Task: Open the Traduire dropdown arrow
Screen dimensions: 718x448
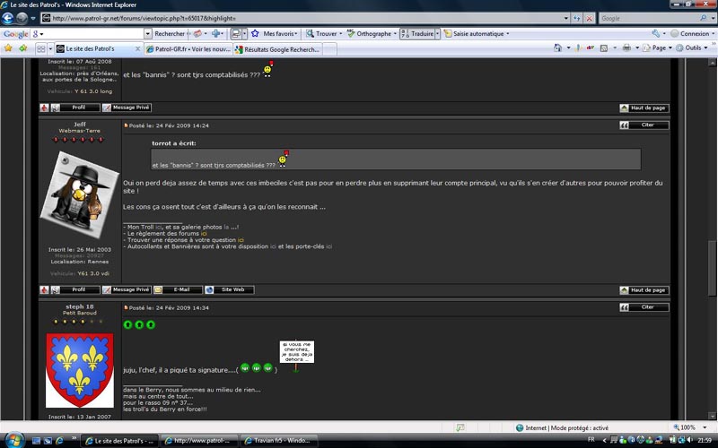Action: 437,33
